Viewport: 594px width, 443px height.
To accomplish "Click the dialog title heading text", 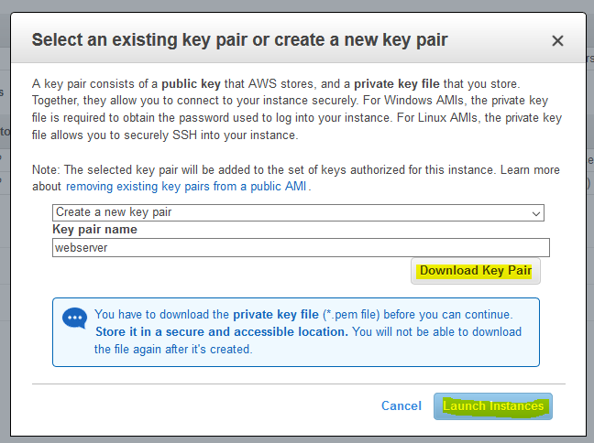I will point(239,40).
